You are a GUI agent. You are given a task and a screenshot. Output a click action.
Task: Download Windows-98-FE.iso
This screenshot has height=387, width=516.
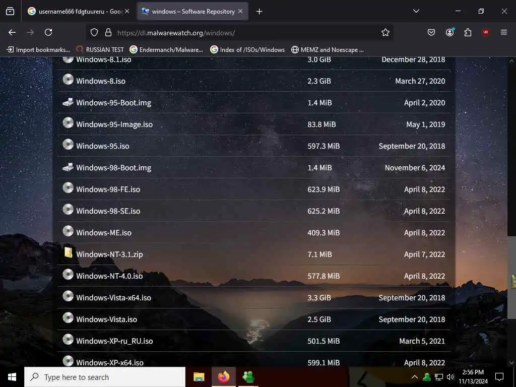[108, 189]
